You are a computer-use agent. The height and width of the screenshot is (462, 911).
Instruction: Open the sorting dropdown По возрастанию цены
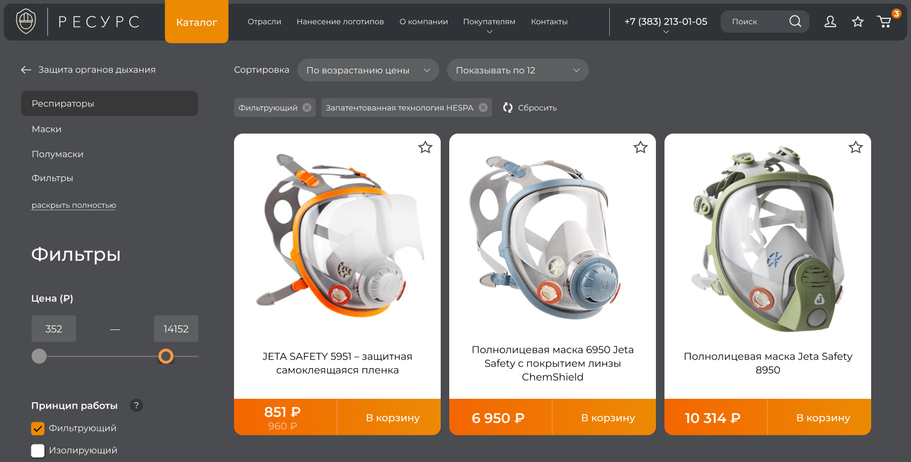pyautogui.click(x=368, y=70)
